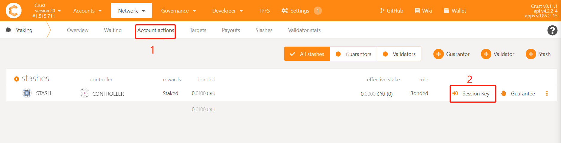Open the Account actions tab
Image resolution: width=561 pixels, height=143 pixels.
click(x=155, y=30)
